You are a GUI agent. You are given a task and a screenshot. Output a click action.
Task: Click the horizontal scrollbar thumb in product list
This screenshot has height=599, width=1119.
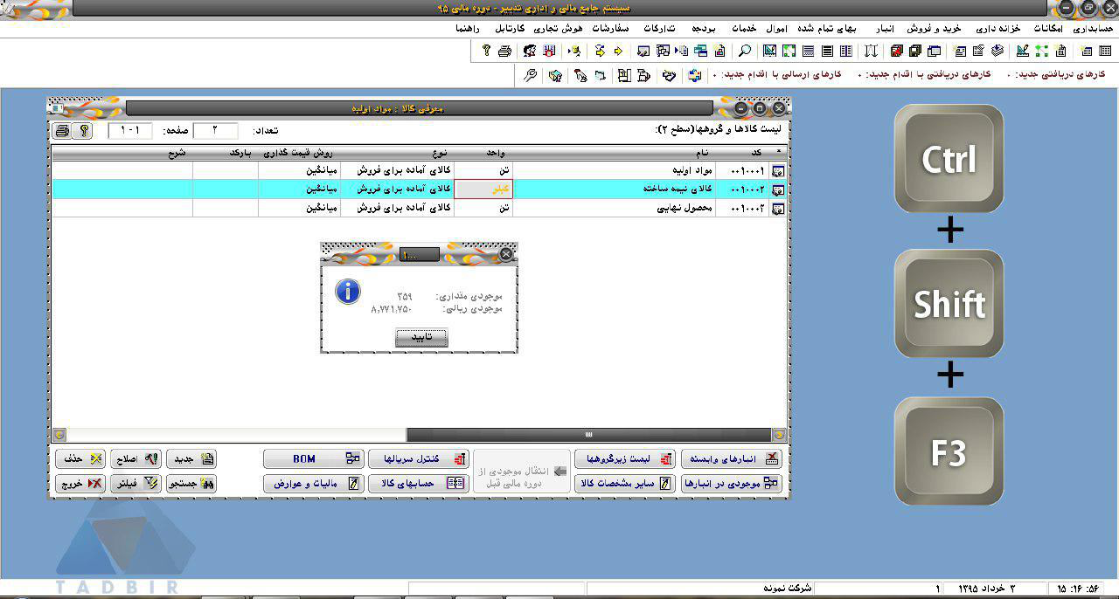(588, 434)
